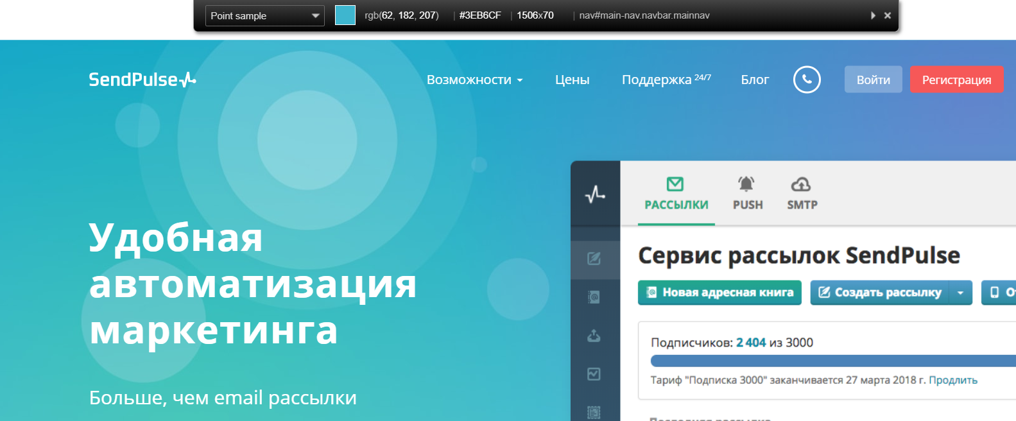Select the edit/compose icon in sidebar
The image size is (1016, 421).
(x=594, y=259)
